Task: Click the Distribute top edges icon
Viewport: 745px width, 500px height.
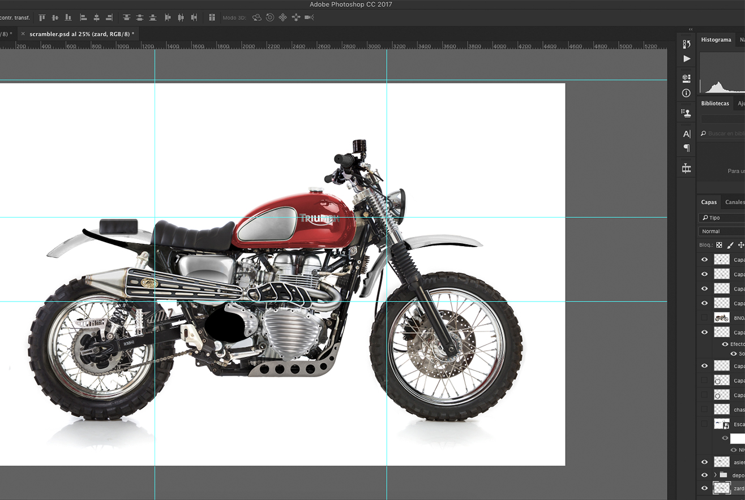Action: (x=126, y=18)
